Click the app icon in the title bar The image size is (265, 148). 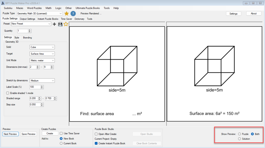3,3
